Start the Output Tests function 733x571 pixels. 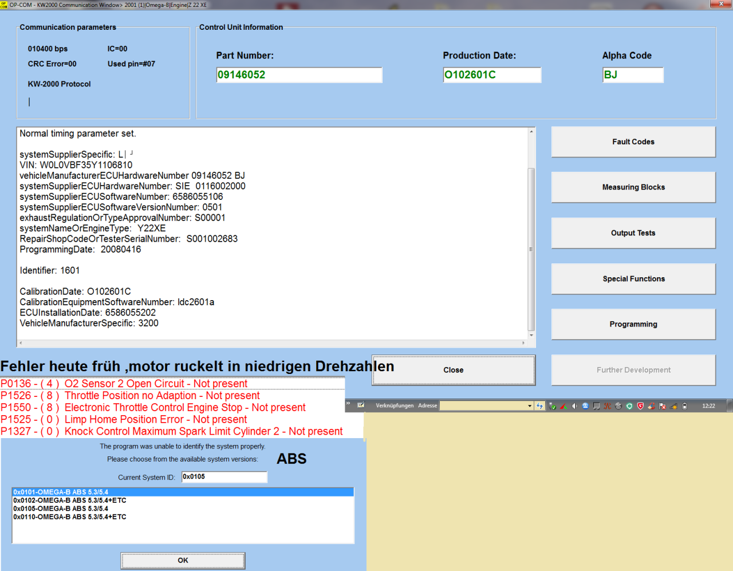pyautogui.click(x=633, y=233)
